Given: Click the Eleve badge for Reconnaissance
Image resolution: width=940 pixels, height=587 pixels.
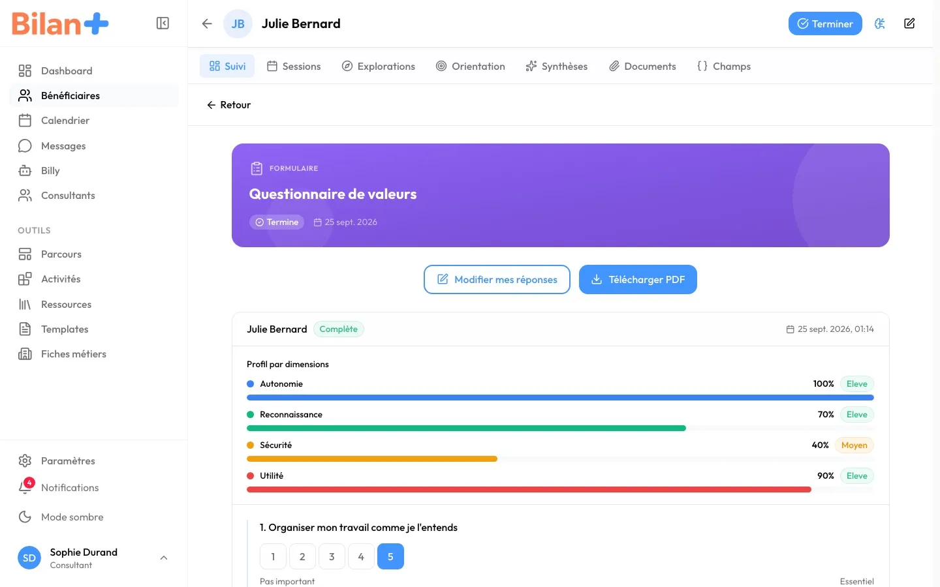Looking at the screenshot, I should coord(857,415).
